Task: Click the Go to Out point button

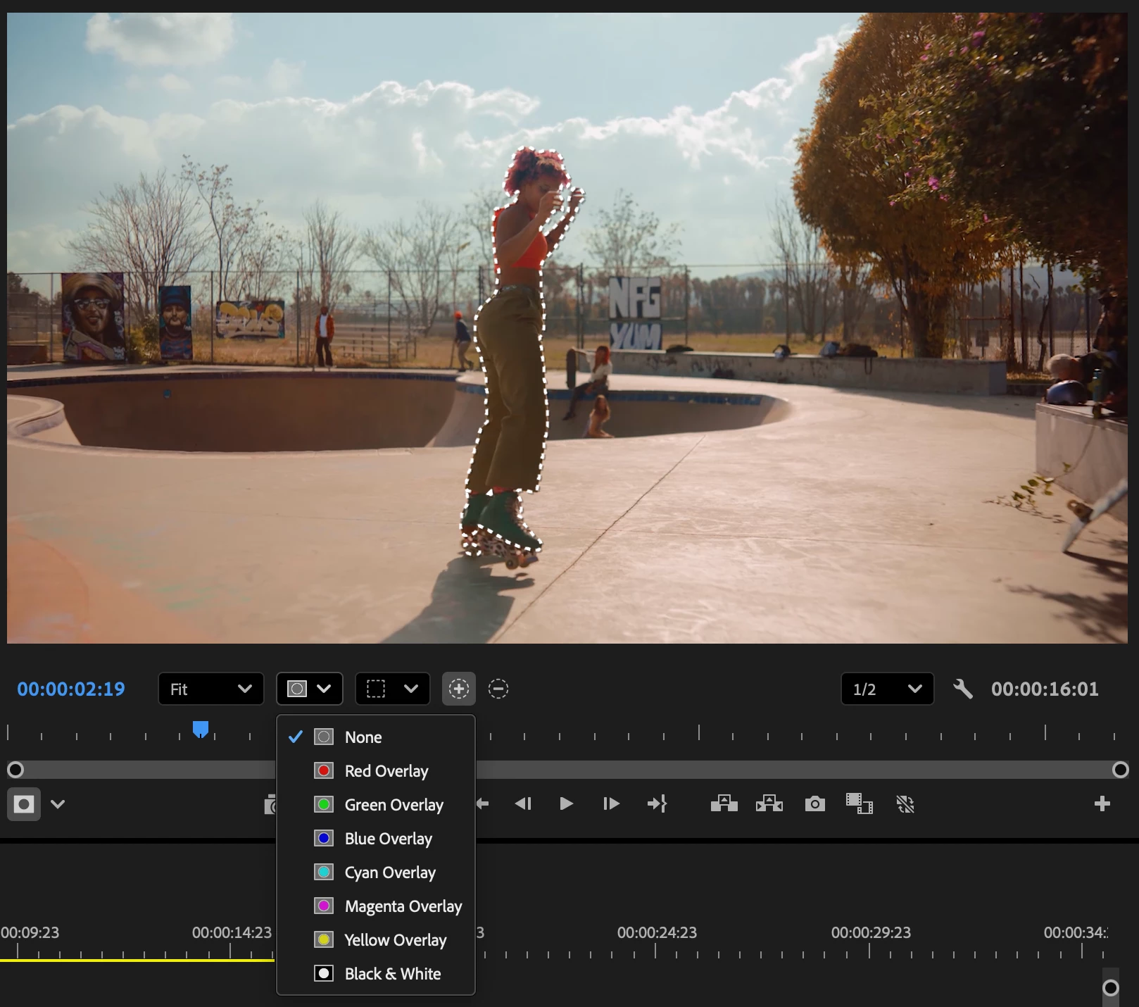Action: [657, 803]
